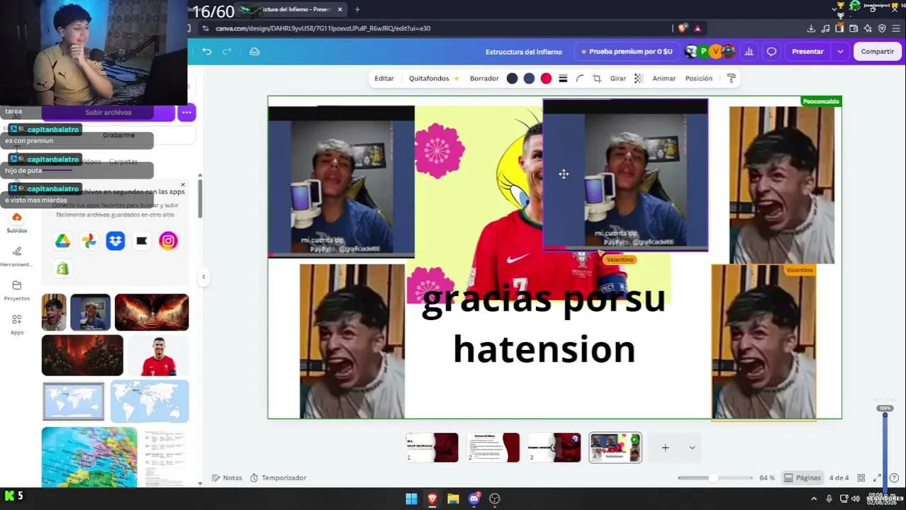
Task: Pick dark navy color swatch
Action: [512, 79]
